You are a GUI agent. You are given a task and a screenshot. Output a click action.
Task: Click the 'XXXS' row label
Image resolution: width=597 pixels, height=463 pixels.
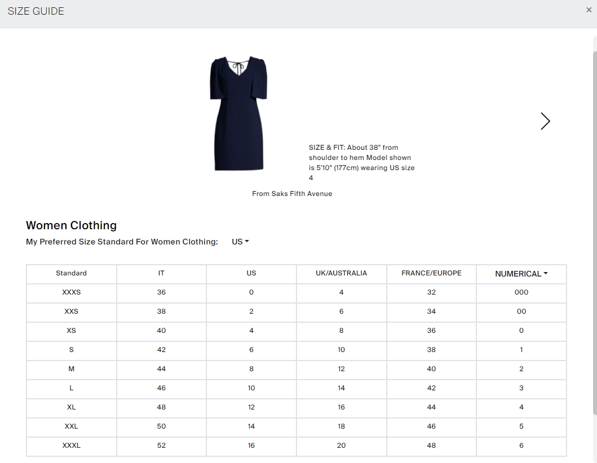71,292
